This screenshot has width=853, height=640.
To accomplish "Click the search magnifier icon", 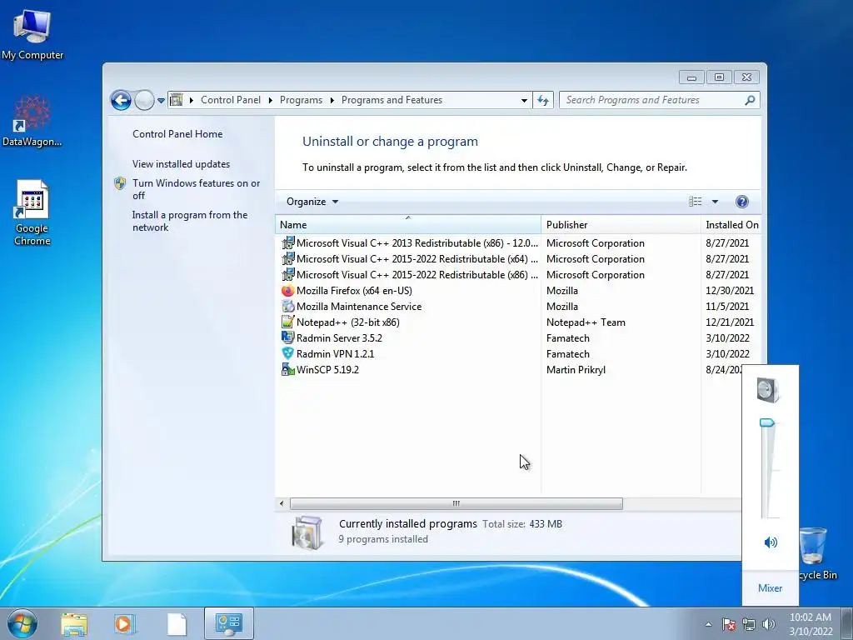I will [751, 100].
